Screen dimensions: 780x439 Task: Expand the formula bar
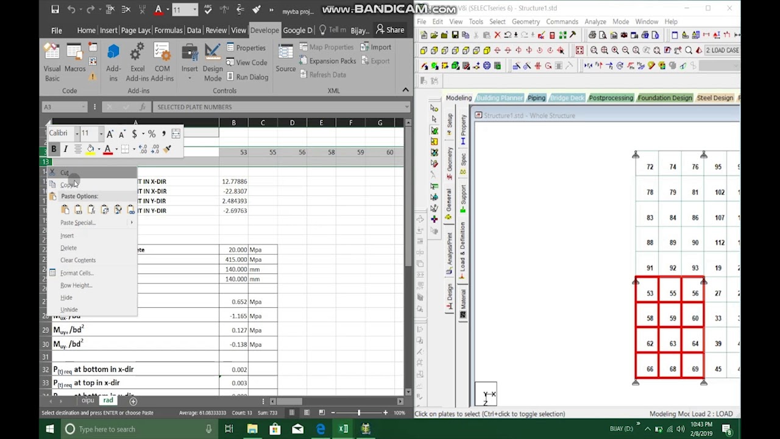coord(406,107)
